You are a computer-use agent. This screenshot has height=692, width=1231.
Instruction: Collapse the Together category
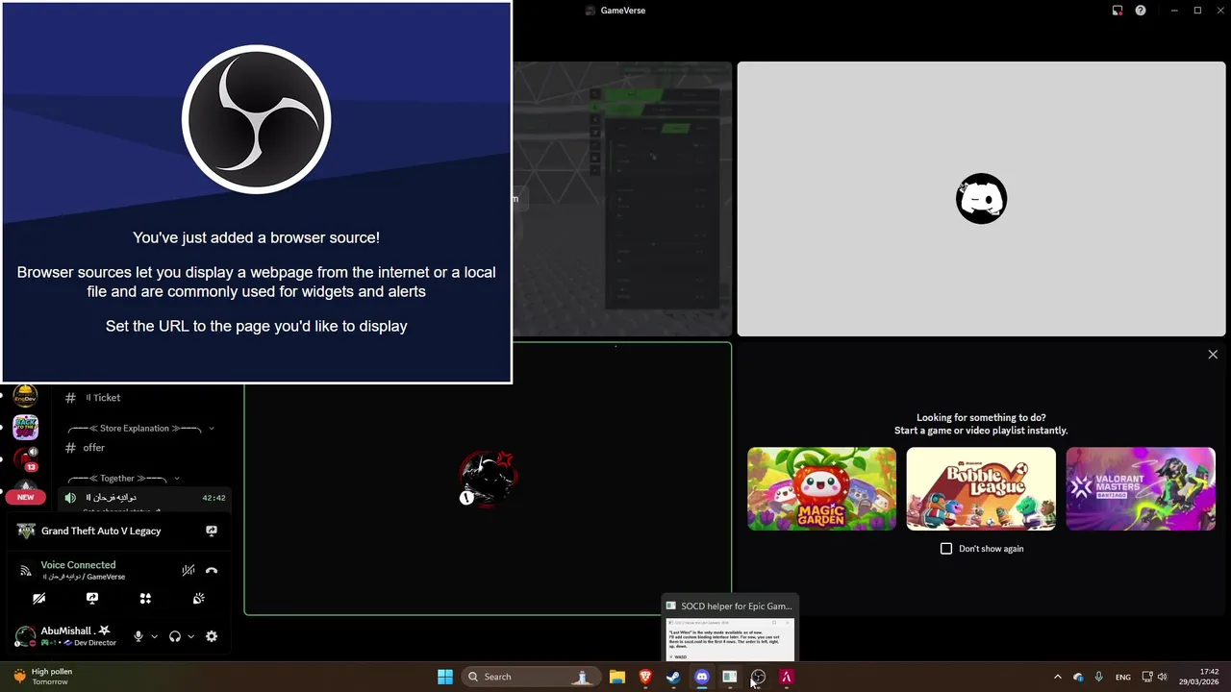123,478
